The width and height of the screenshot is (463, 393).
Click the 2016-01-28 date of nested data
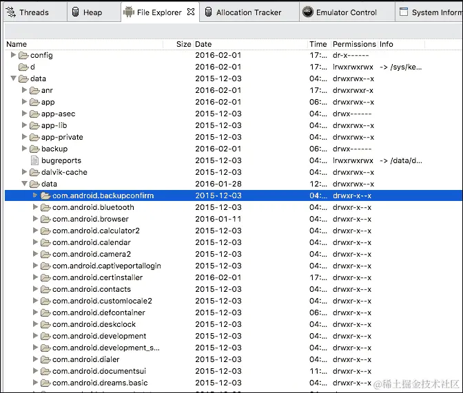click(x=218, y=184)
